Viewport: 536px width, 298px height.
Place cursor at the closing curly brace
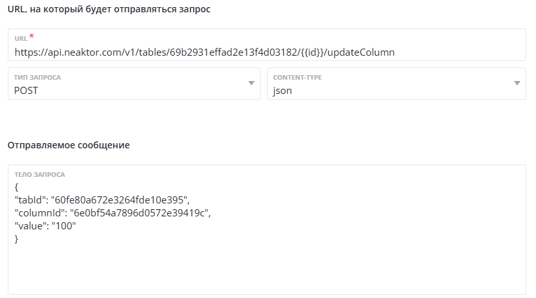[16, 239]
